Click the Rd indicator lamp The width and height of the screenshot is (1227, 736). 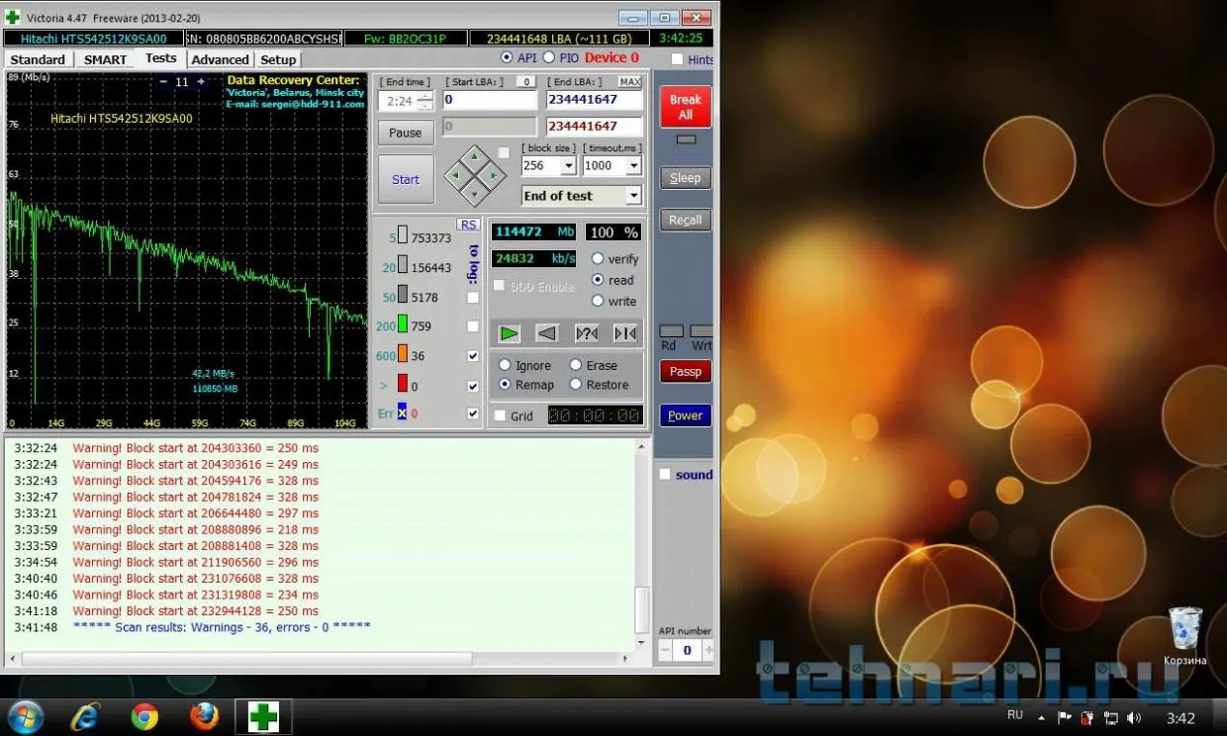pyautogui.click(x=671, y=331)
